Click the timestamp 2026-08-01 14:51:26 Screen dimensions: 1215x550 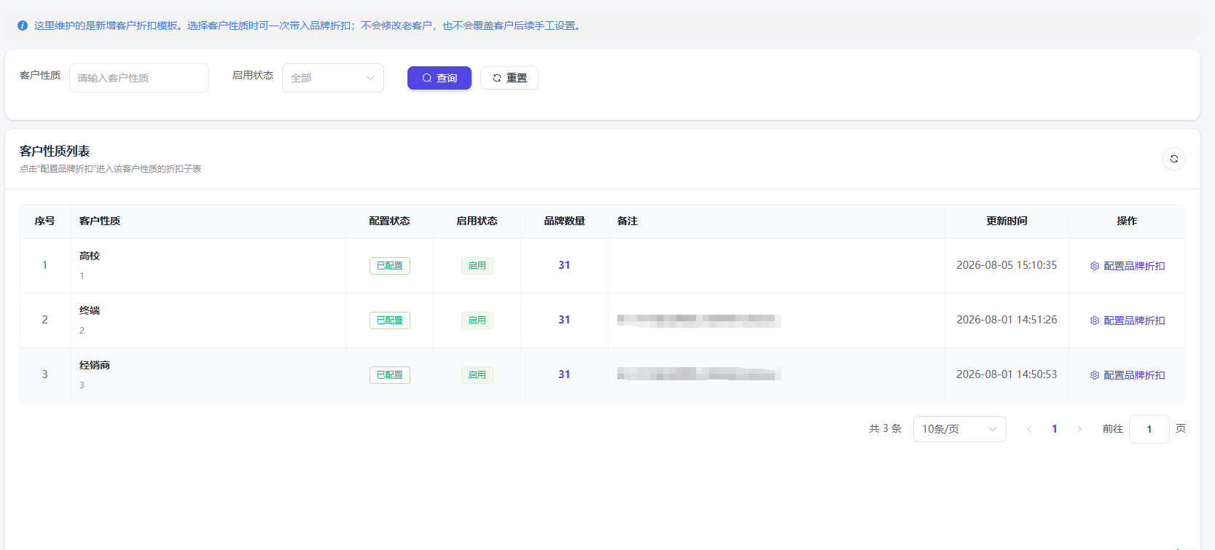1007,320
